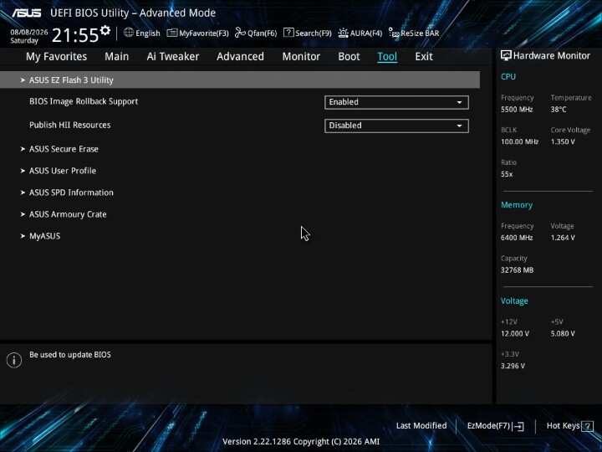Open the Publish HII Resources dropdown
The image size is (602, 452).
pos(396,126)
